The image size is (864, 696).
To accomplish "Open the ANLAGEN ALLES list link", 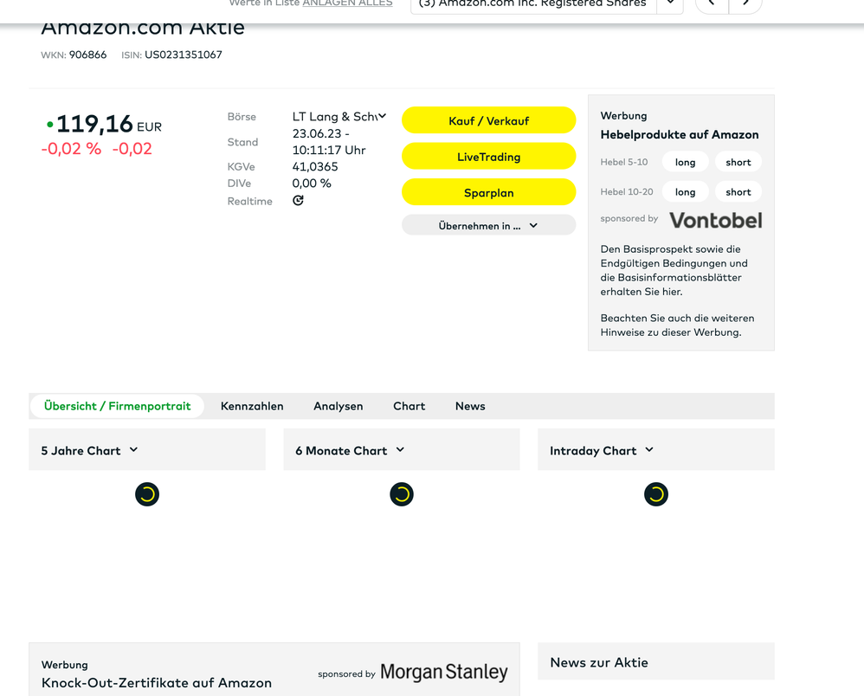I will [347, 3].
